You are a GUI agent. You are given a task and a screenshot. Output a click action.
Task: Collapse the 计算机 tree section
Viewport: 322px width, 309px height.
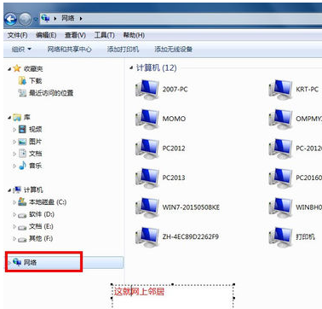9,190
